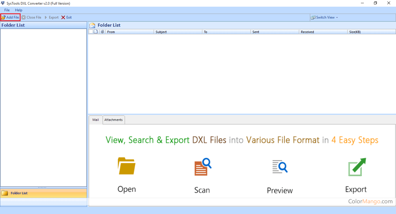Image resolution: width=396 pixels, height=214 pixels.
Task: Restore down the application window
Action: point(375,3)
